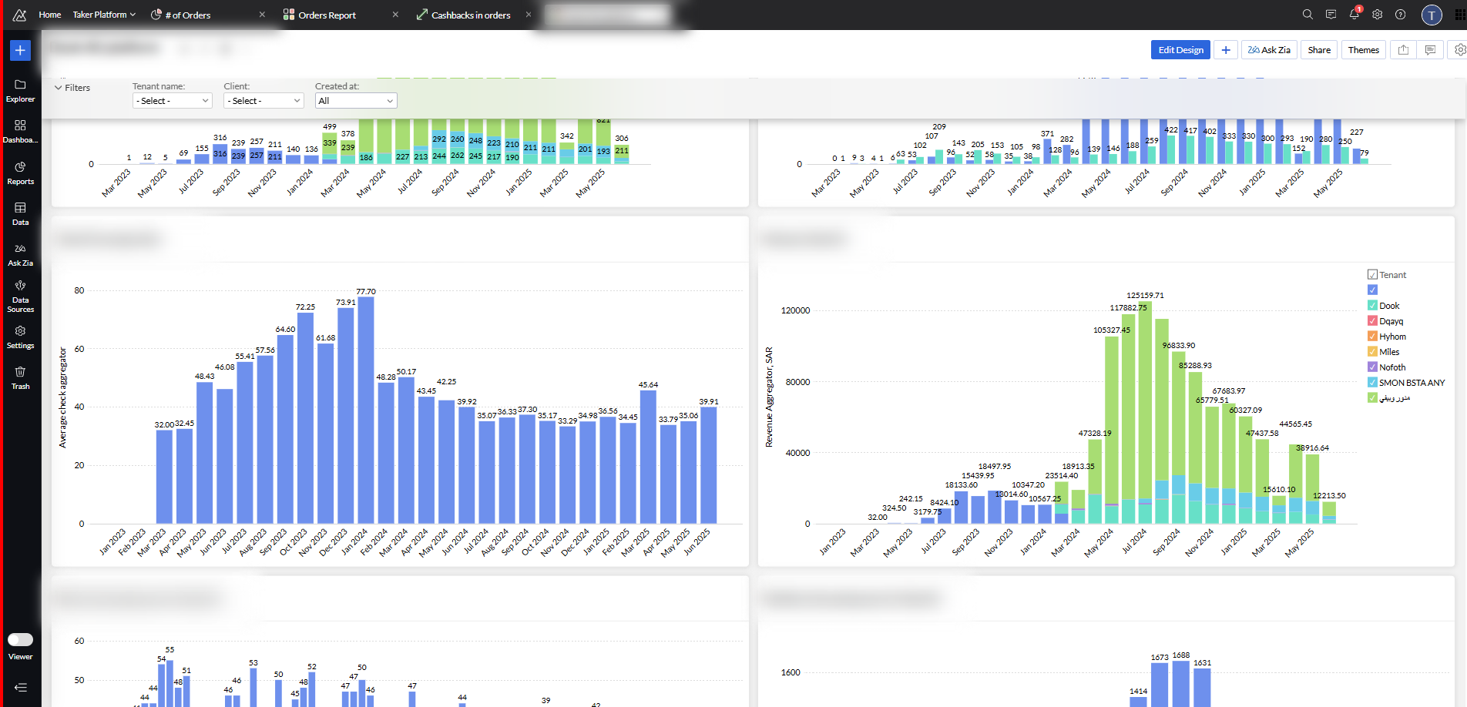This screenshot has height=707, width=1467.
Task: Toggle the Viewer mode switch
Action: (x=20, y=639)
